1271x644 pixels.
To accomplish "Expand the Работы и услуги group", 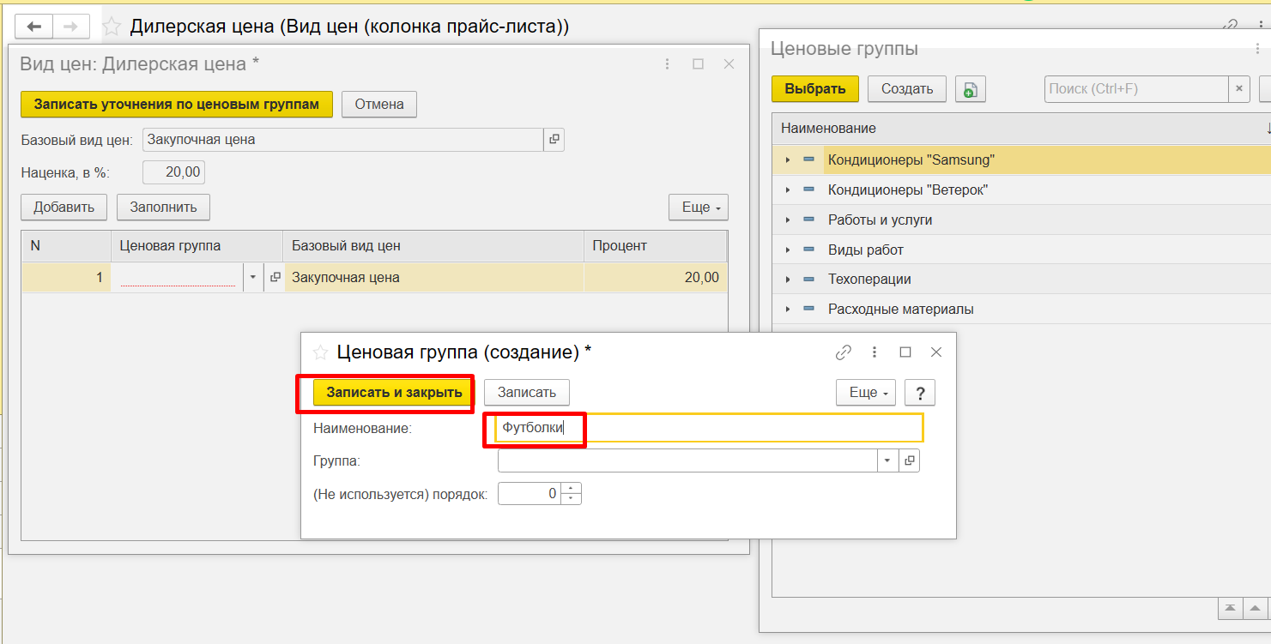I will pyautogui.click(x=788, y=220).
